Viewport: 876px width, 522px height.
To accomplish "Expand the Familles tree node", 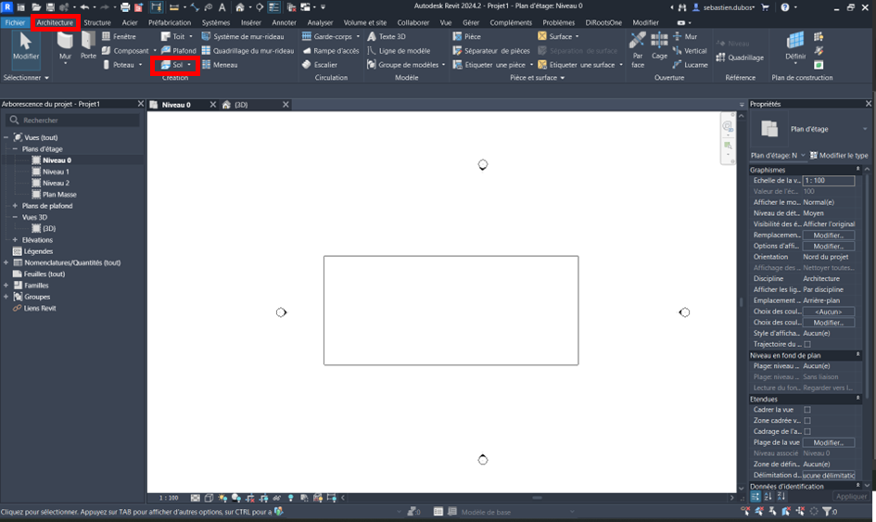I will click(x=6, y=286).
